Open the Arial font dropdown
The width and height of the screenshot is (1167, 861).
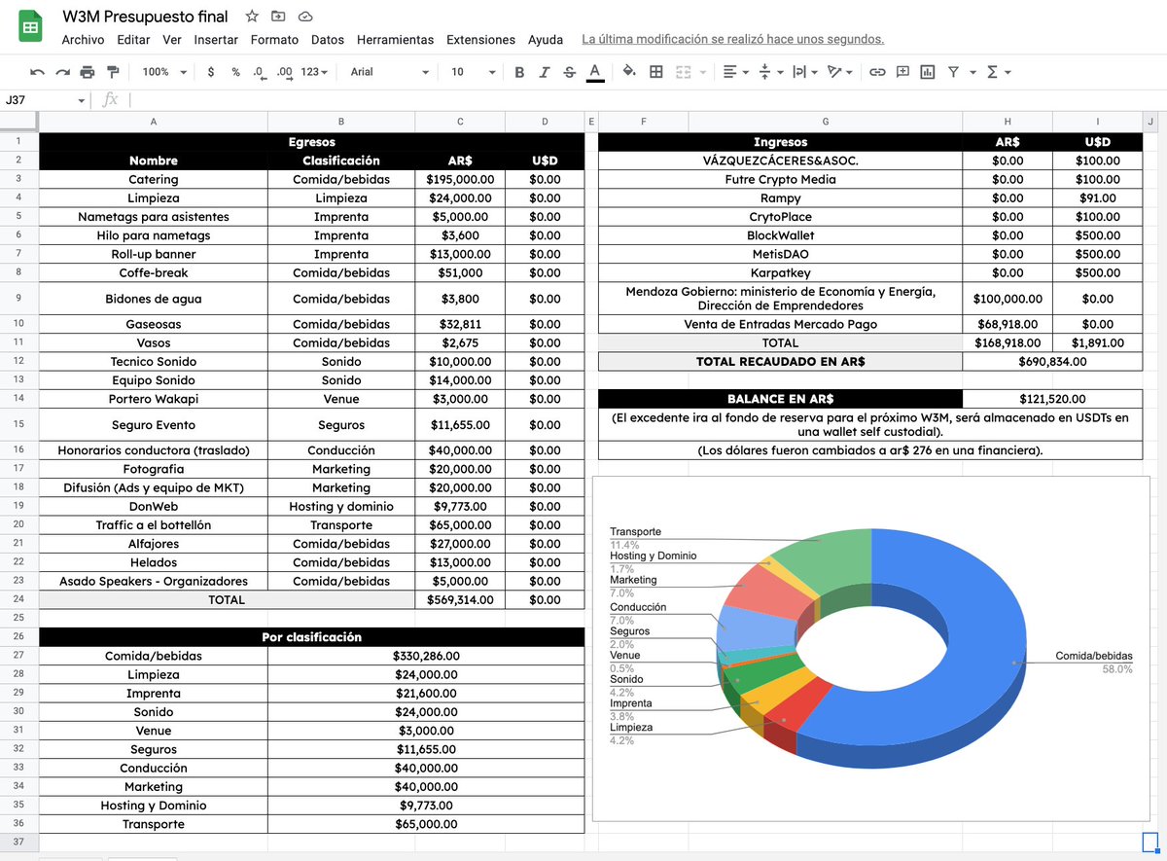[389, 72]
